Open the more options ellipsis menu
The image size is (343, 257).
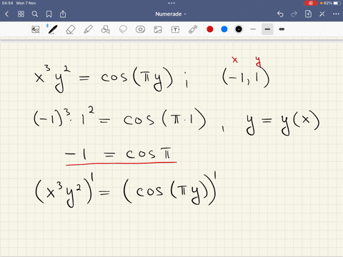click(x=336, y=14)
